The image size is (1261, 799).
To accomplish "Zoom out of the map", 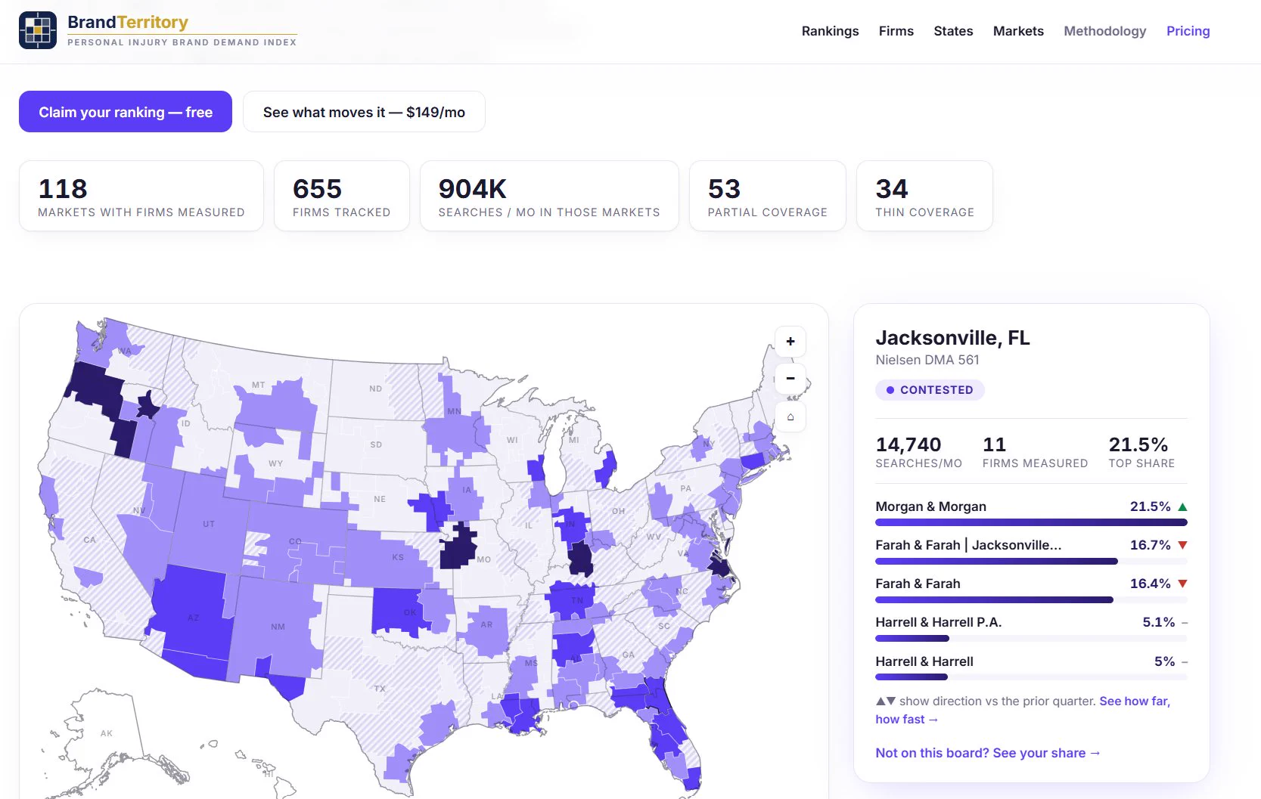I will (x=790, y=379).
